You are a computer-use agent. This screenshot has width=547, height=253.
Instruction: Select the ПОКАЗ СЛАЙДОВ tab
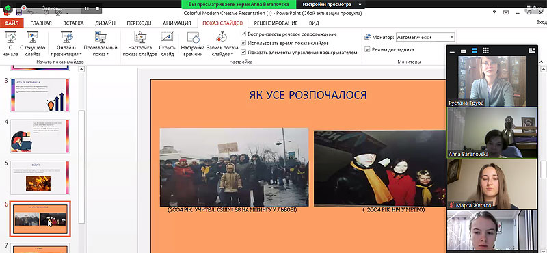pos(223,23)
